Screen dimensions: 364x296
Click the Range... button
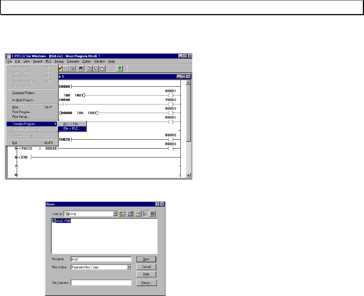click(146, 283)
